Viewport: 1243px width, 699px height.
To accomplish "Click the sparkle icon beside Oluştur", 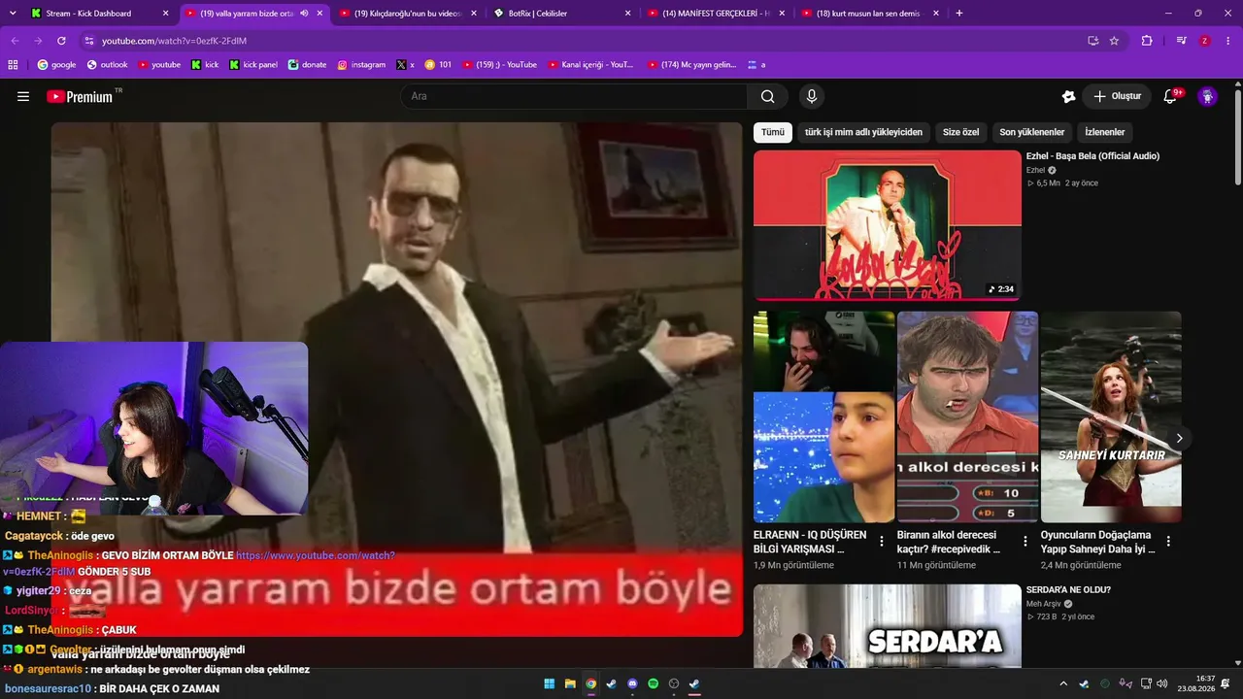I will pos(1068,96).
